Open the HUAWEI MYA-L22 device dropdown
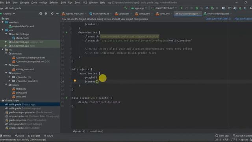The width and height of the screenshot is (252, 142). pyautogui.click(x=164, y=8)
